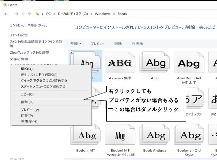The width and height of the screenshot is (217, 160).
Task: Select コピー(C) in the context menu
Action: 27,94
